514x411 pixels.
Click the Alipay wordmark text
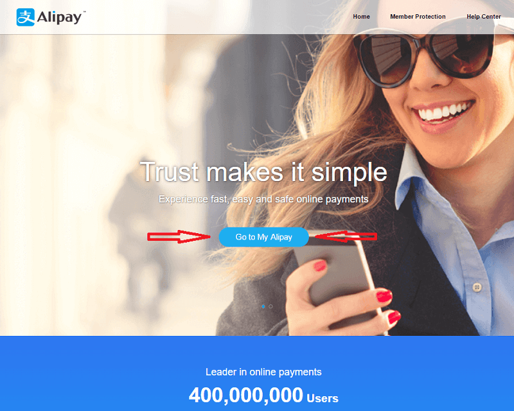click(59, 17)
